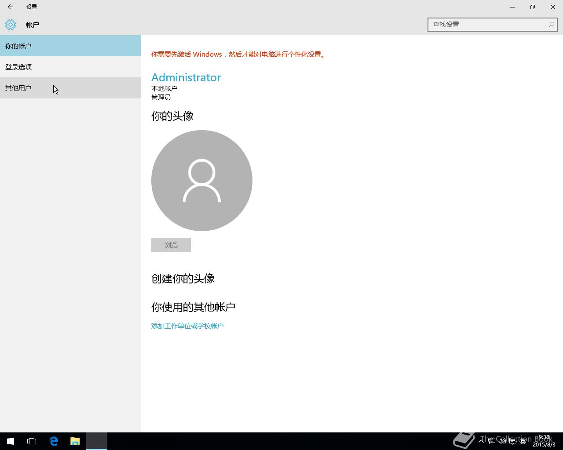The height and width of the screenshot is (450, 563).
Task: Open the Action Center notifications icon
Action: point(513,441)
